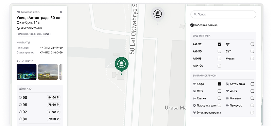
Task: Click the search magnifier icon
Action: pyautogui.click(x=195, y=15)
